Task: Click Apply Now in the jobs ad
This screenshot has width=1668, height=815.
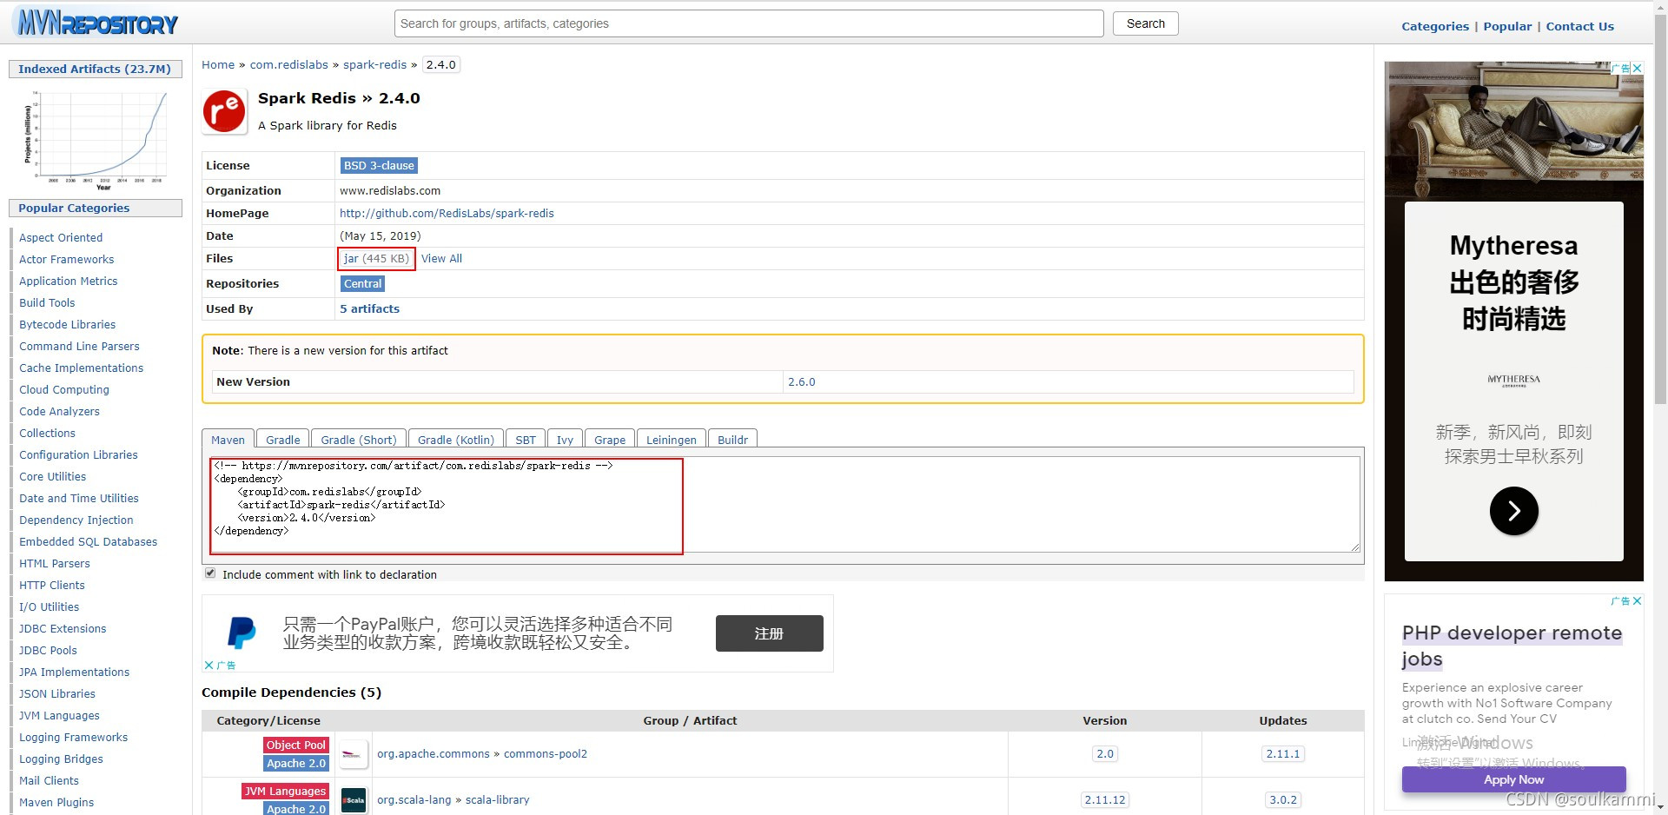Action: (x=1513, y=779)
